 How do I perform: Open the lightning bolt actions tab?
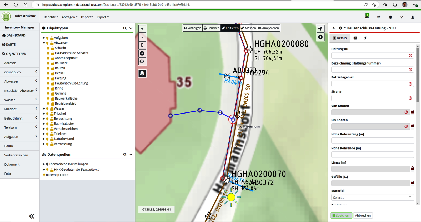[365, 38]
